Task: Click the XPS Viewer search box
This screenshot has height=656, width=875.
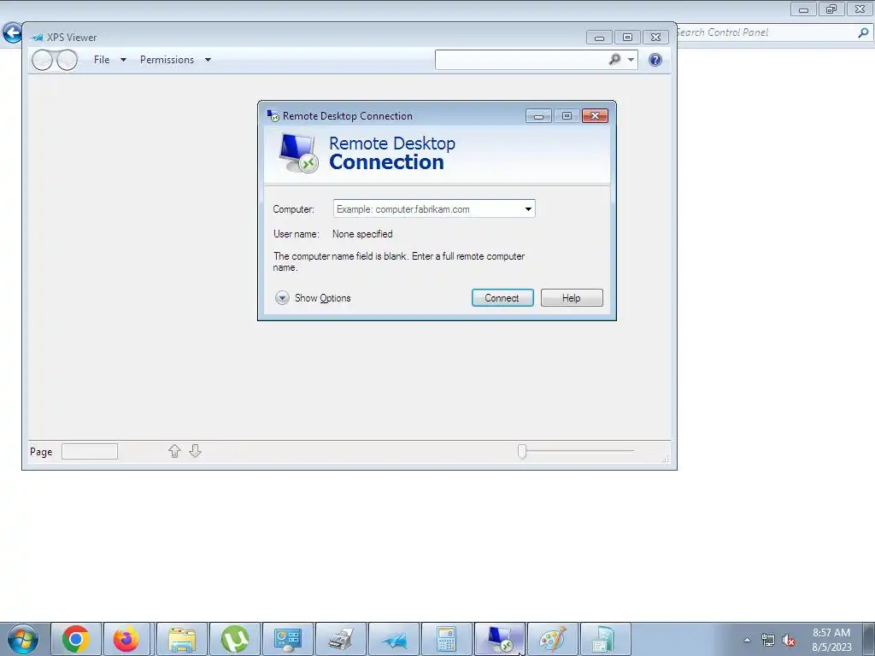Action: (x=520, y=60)
